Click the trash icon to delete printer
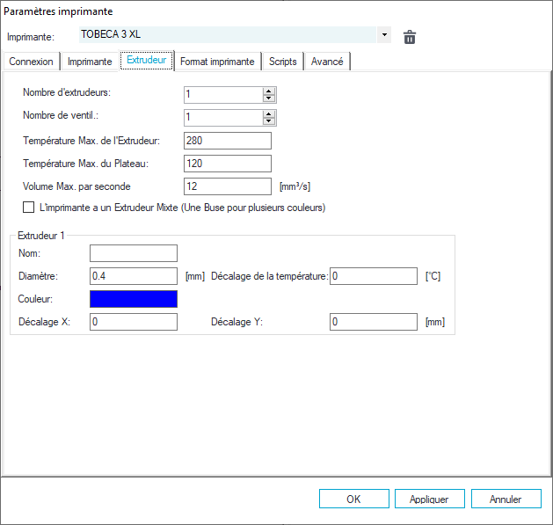 (409, 36)
